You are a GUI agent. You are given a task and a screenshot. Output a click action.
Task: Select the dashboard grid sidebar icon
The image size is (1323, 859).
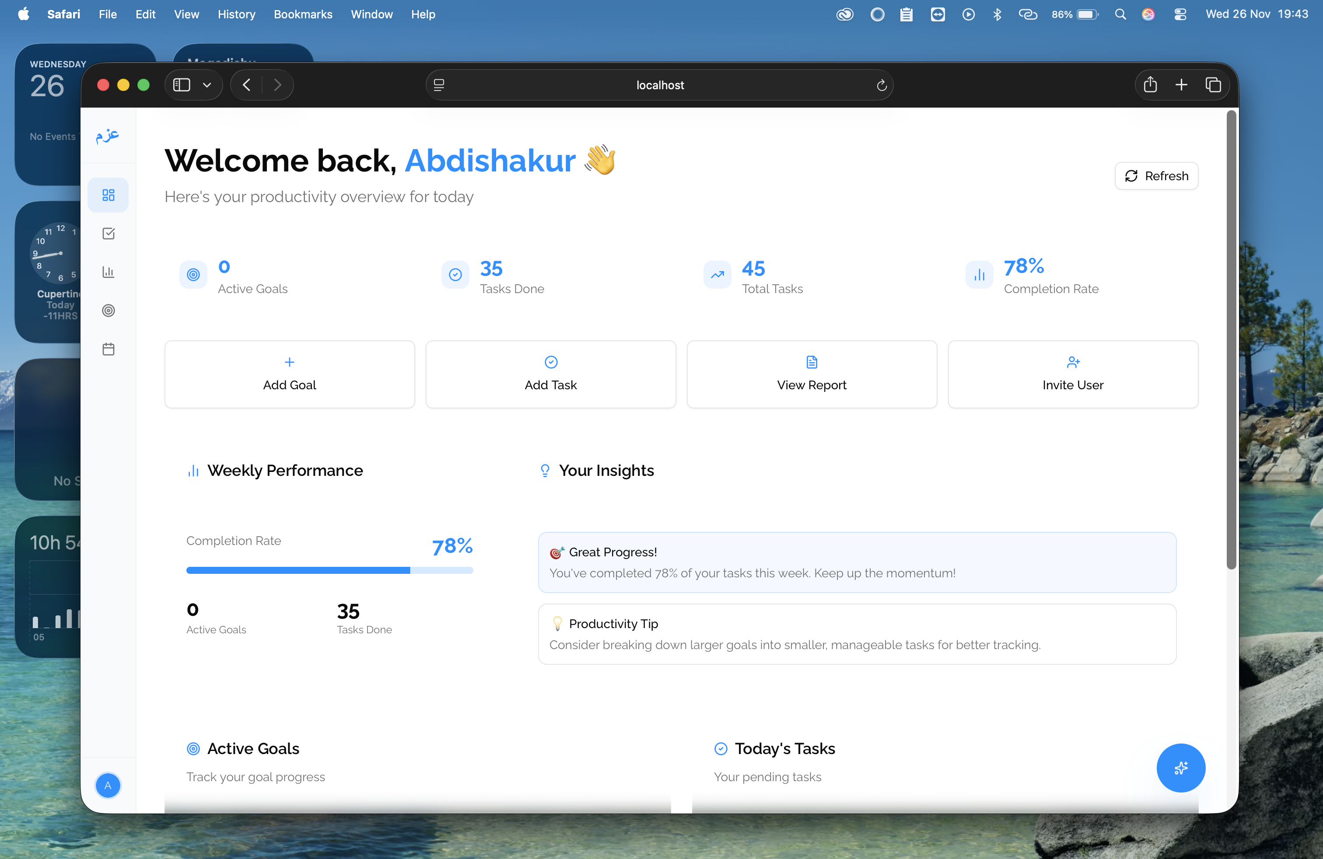tap(108, 195)
